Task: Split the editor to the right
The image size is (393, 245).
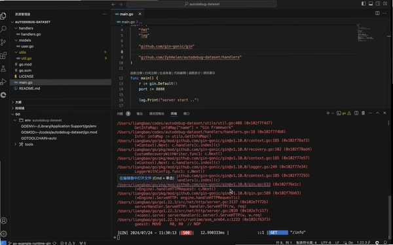Action: coord(377,13)
